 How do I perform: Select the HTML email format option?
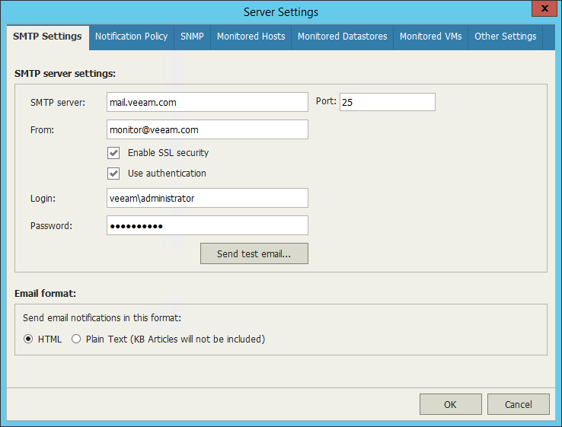coord(29,339)
